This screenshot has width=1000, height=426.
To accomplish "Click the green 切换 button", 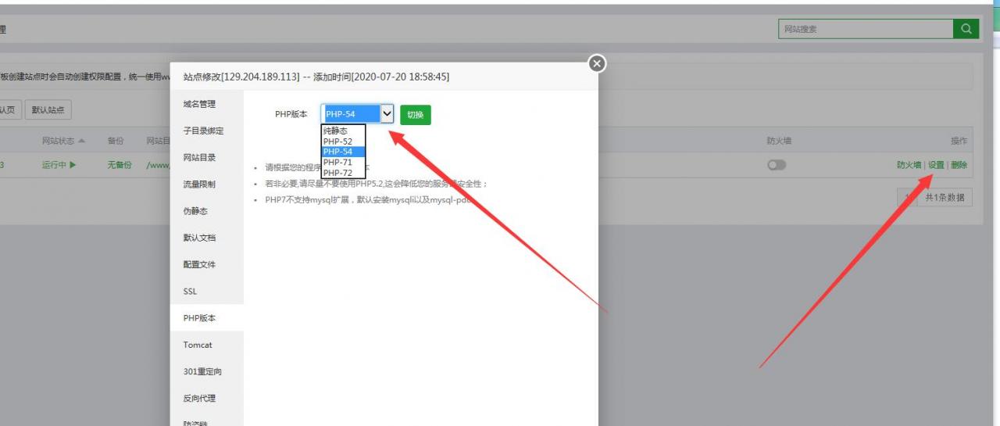I will (416, 115).
